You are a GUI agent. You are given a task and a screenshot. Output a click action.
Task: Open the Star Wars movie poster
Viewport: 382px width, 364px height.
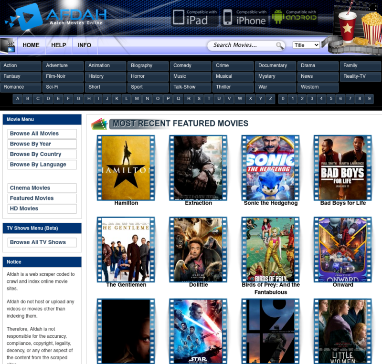pos(198,332)
